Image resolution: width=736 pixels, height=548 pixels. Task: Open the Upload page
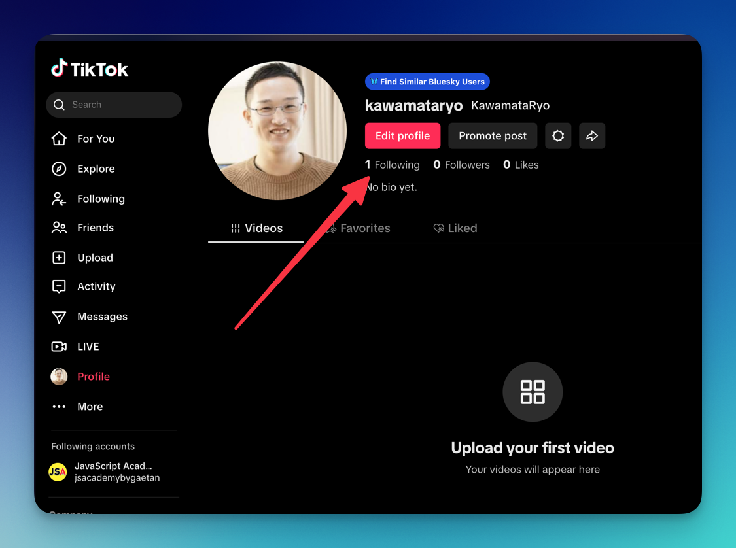[94, 258]
